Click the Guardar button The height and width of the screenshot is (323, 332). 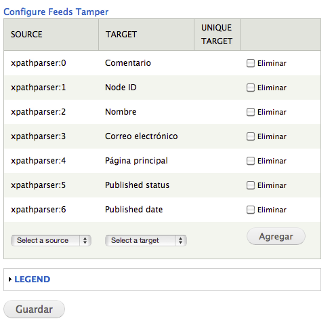tap(34, 309)
